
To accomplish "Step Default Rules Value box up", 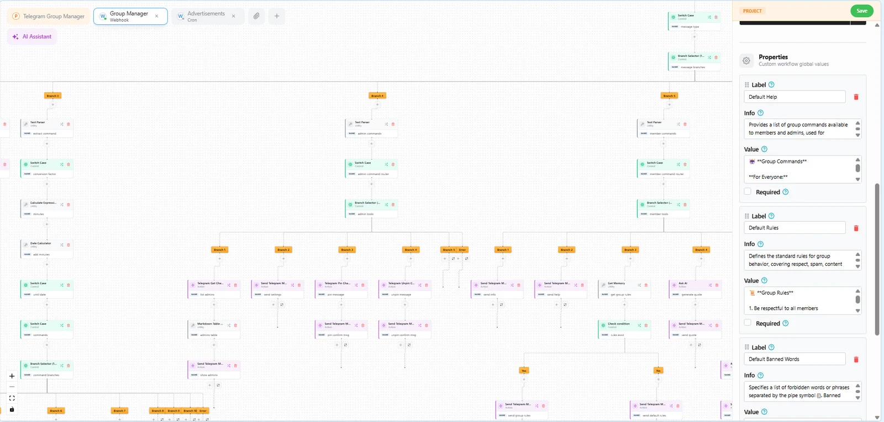I will pyautogui.click(x=858, y=291).
